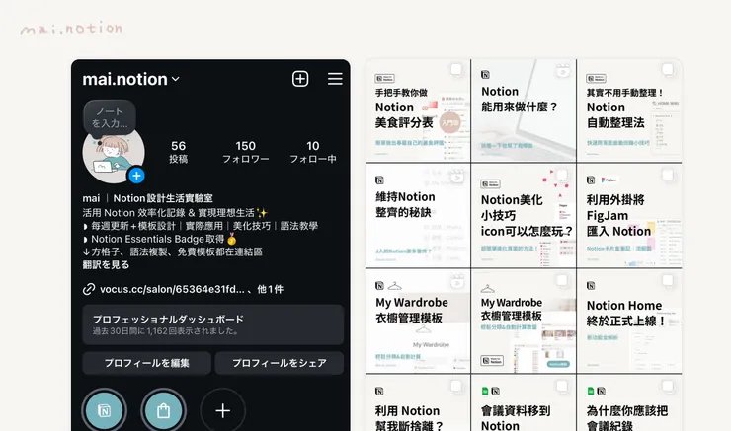Click carousel indicator on 幫我斷捨離 post

[x=456, y=386]
